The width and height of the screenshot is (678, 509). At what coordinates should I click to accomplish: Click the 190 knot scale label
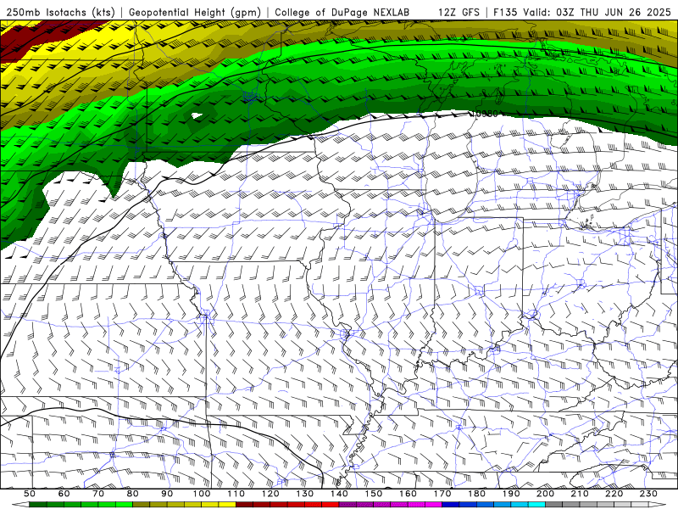pos(511,494)
